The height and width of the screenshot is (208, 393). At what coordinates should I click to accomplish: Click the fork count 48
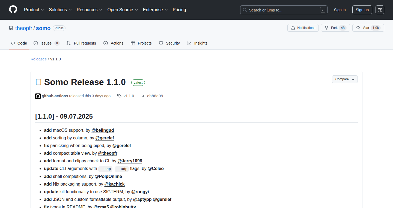click(x=343, y=28)
